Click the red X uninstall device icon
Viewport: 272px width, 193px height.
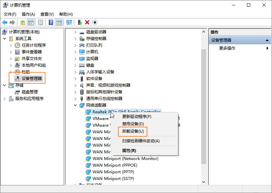click(x=87, y=22)
